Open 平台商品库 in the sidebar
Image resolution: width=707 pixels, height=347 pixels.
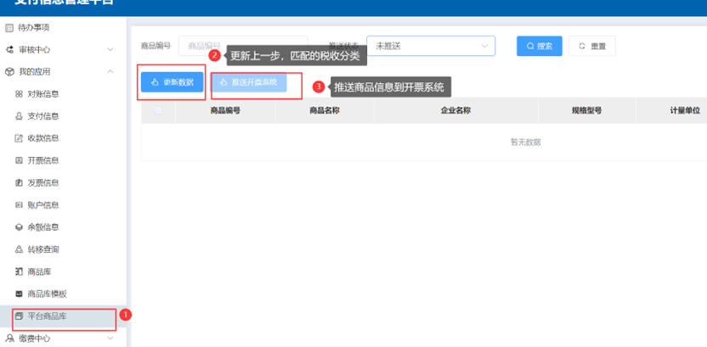pyautogui.click(x=47, y=316)
